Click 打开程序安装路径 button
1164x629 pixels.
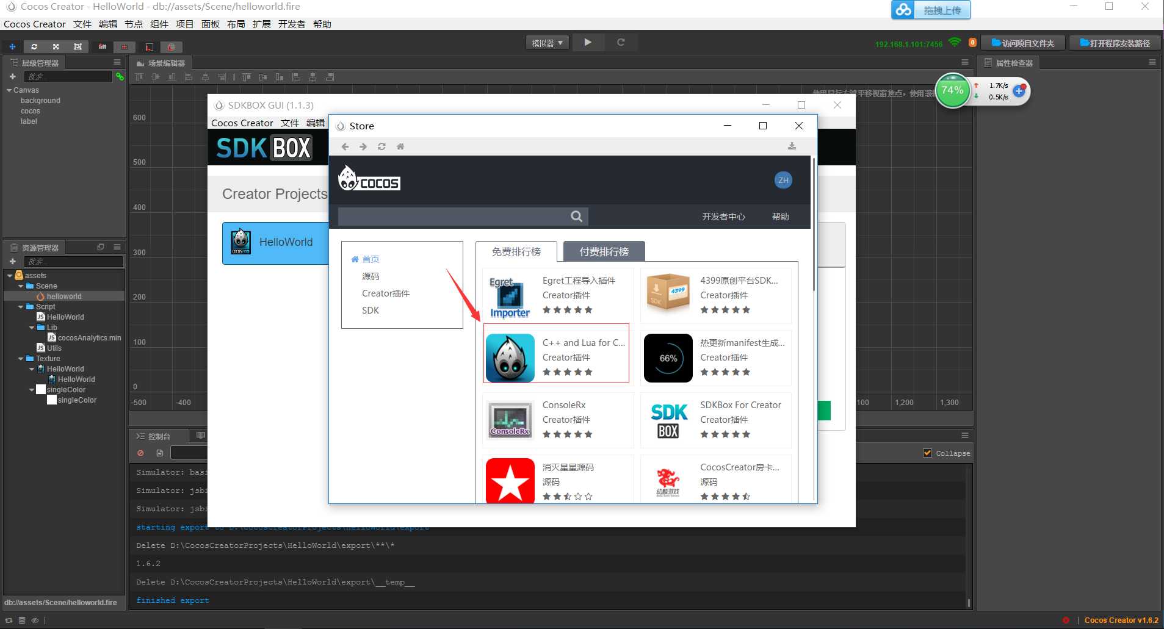(x=1115, y=43)
